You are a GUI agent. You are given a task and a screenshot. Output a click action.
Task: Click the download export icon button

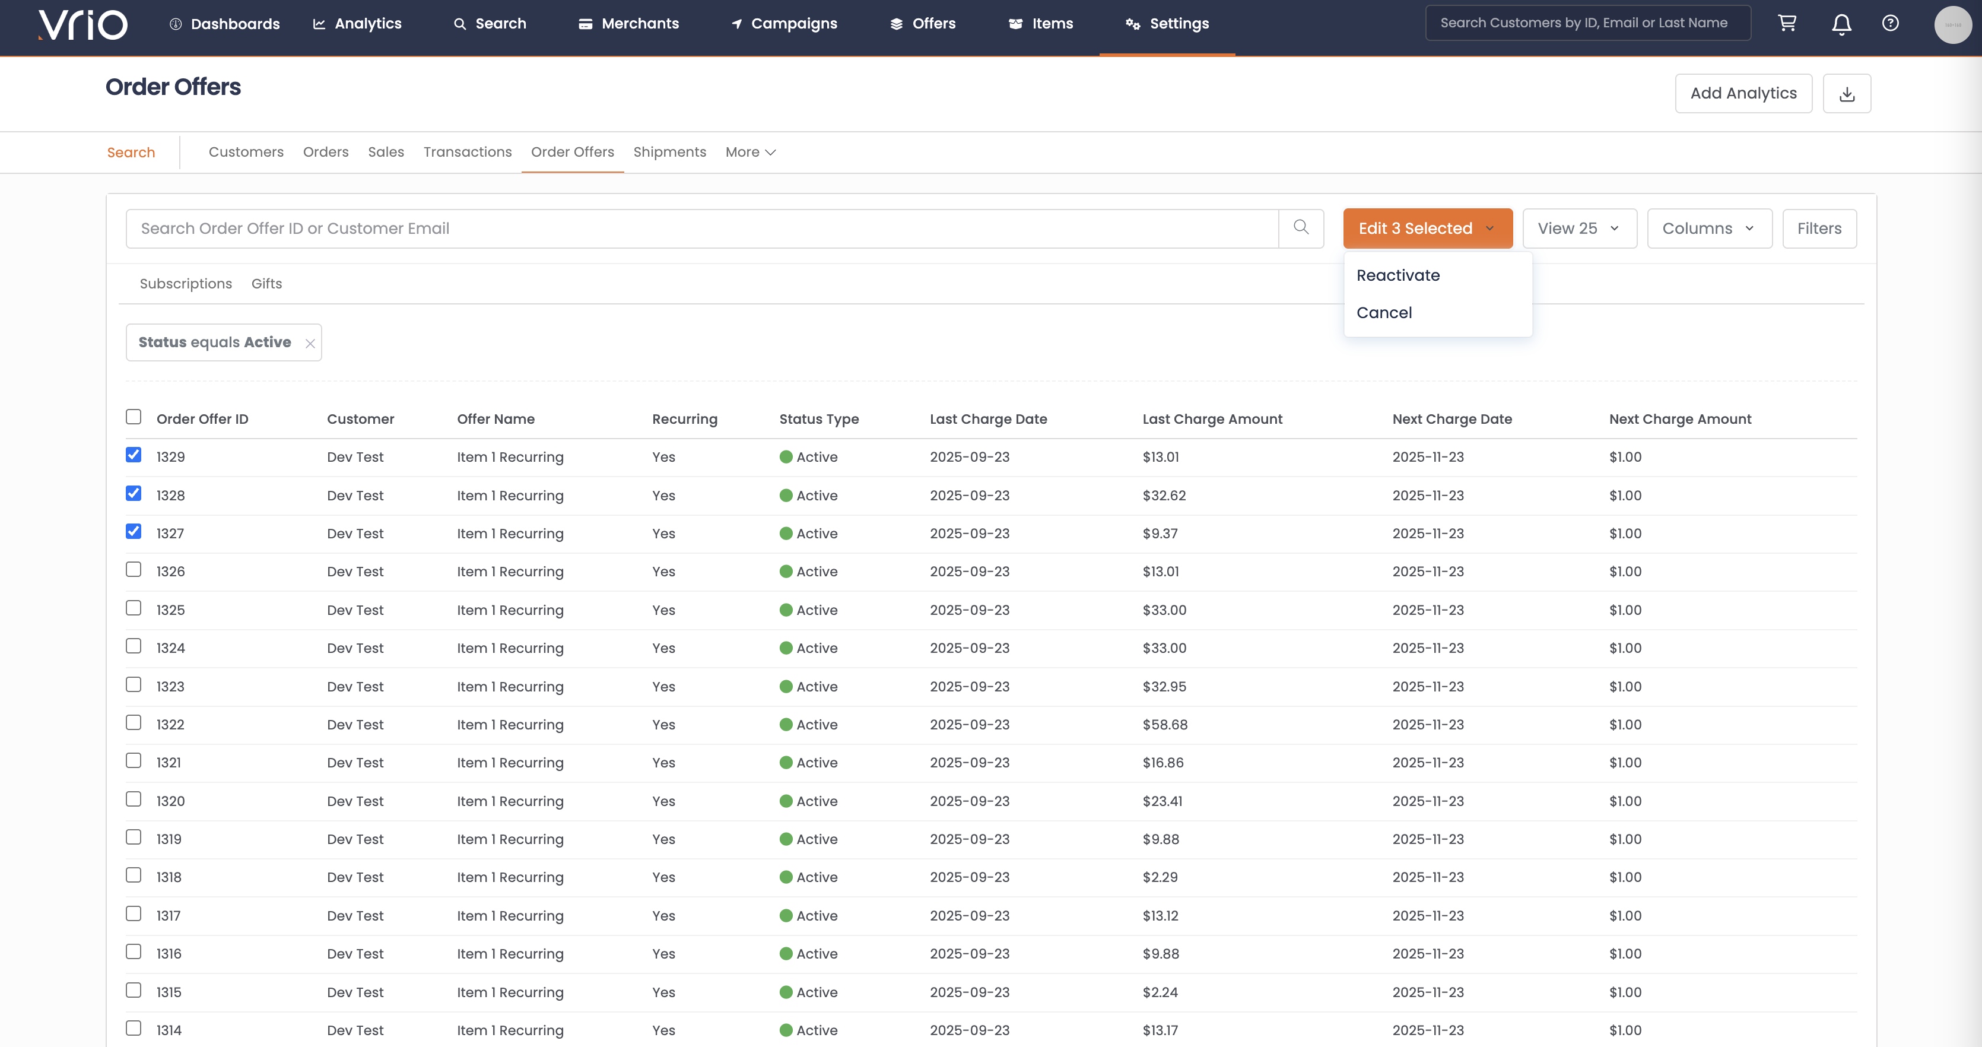[1847, 94]
